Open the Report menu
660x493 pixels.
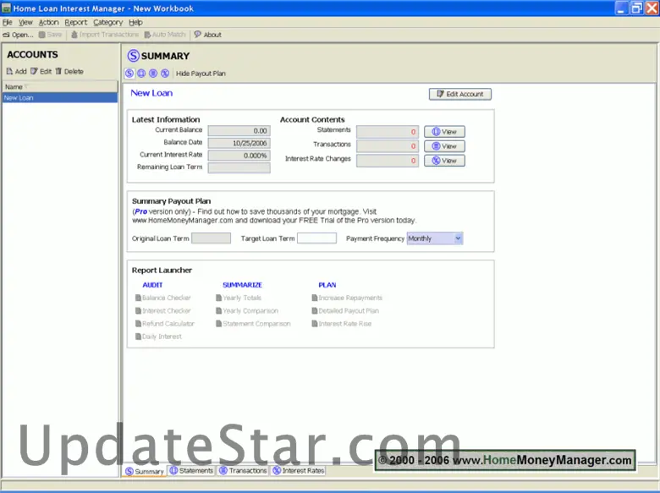tap(75, 22)
